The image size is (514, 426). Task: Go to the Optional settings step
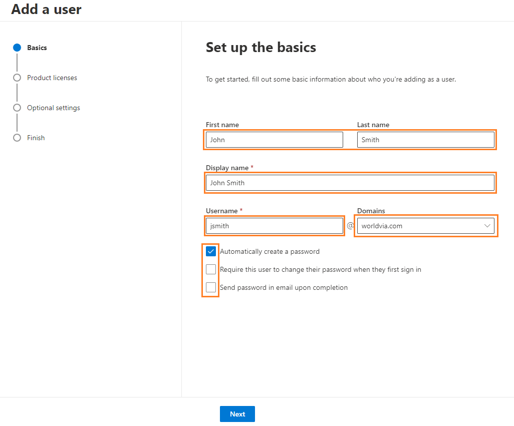54,108
